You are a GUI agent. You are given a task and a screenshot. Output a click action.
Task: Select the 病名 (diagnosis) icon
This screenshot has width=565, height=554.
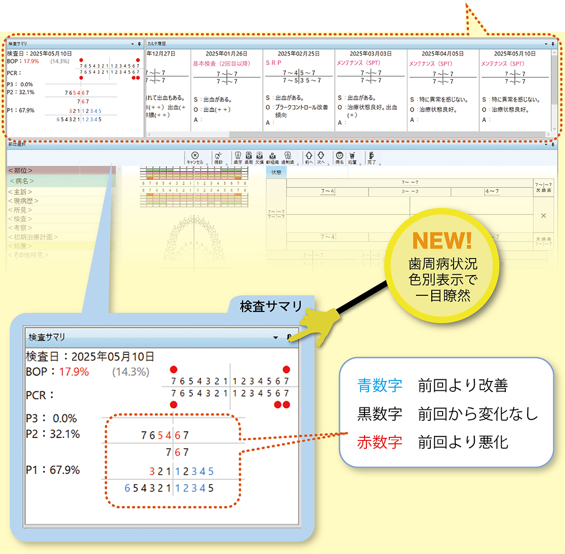[339, 155]
